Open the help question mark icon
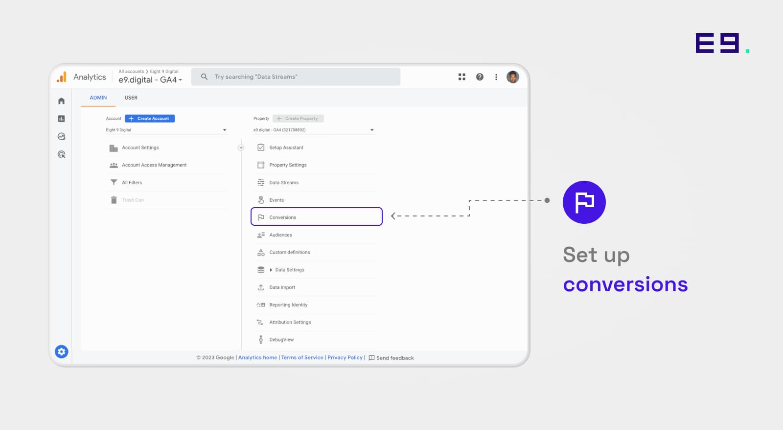 [480, 77]
